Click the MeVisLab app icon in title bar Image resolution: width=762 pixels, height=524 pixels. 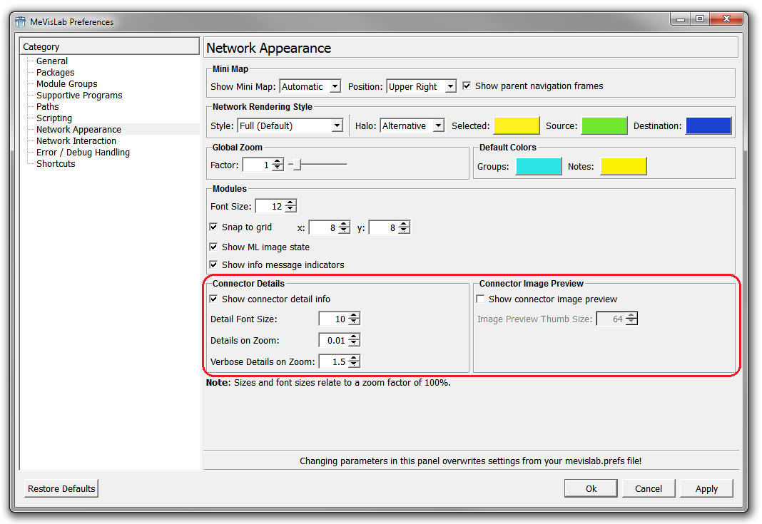coord(21,21)
